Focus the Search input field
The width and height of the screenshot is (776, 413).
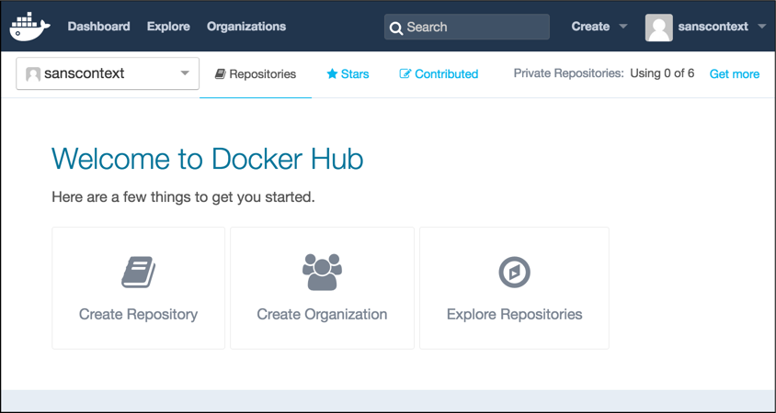point(475,28)
